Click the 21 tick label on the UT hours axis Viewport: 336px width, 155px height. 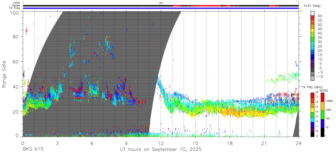click(x=264, y=143)
